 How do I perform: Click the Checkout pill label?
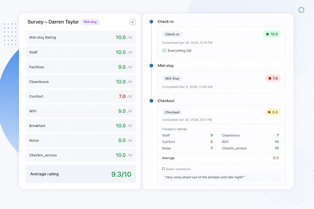[x=172, y=112]
